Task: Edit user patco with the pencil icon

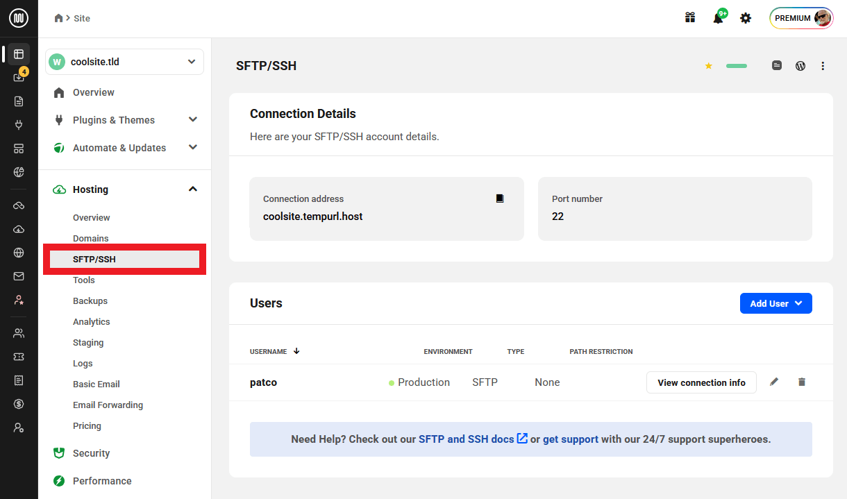Action: pyautogui.click(x=774, y=382)
